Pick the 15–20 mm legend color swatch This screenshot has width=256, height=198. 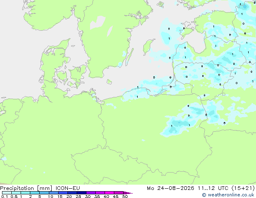pos(63,193)
